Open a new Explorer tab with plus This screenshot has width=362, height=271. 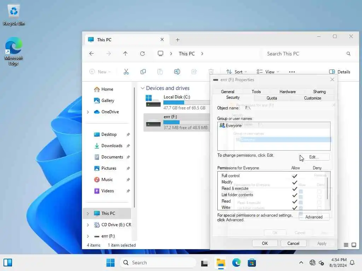coord(177,40)
